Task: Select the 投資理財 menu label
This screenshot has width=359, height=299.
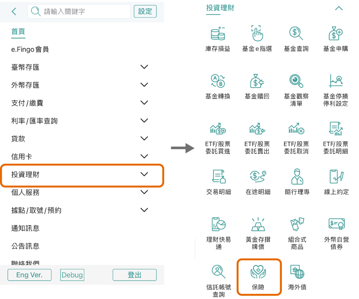Action: [x=25, y=174]
